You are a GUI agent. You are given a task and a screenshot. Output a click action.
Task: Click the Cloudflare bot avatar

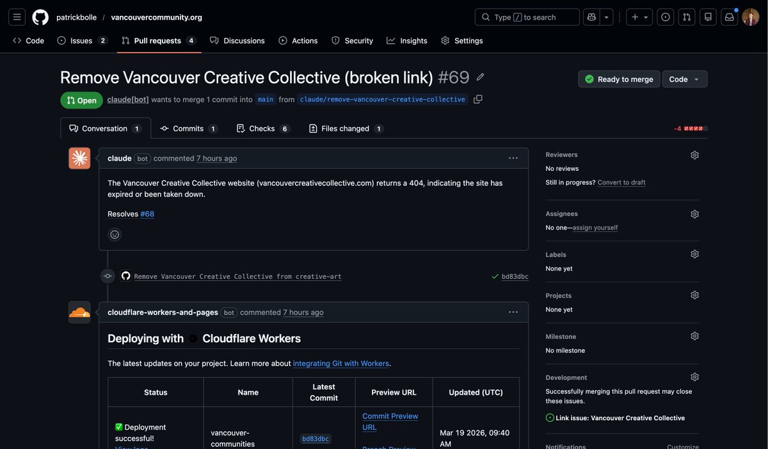click(79, 312)
